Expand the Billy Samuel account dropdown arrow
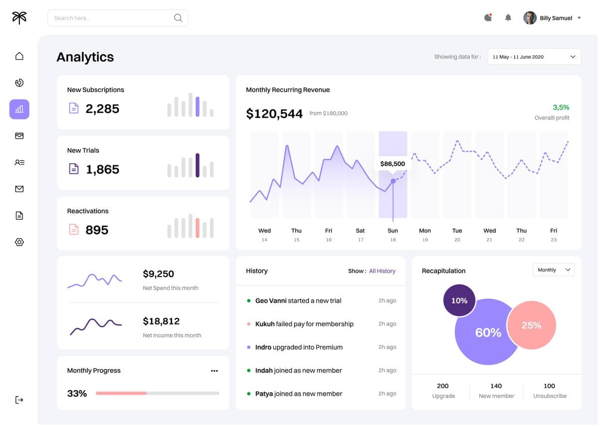Viewport: 601px width, 428px height. pyautogui.click(x=579, y=18)
